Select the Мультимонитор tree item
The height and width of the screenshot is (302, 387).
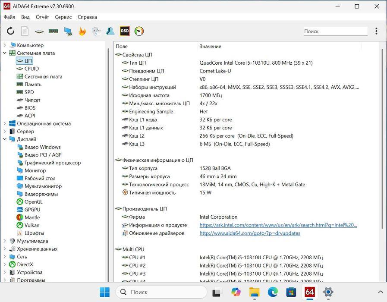pos(39,186)
